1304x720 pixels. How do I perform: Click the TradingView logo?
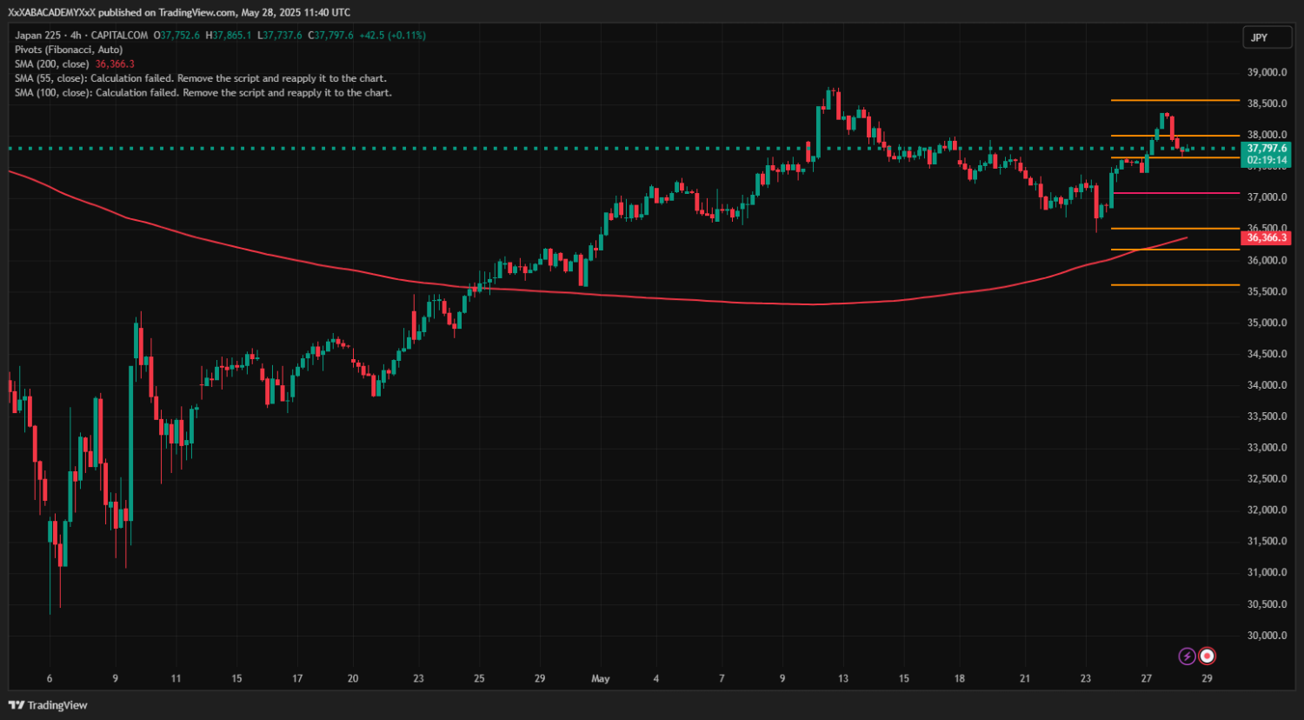49,705
